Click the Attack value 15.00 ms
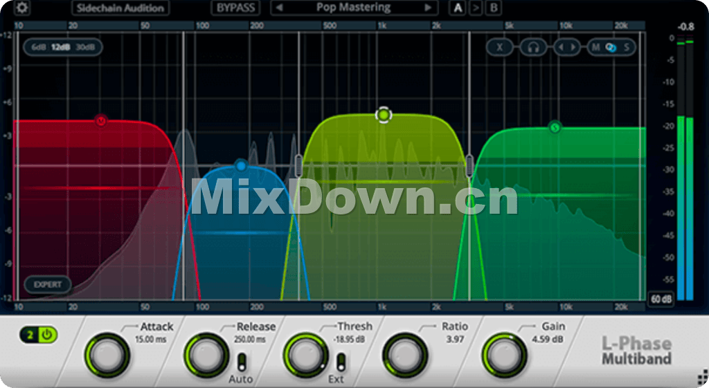This screenshot has width=709, height=388. point(150,339)
